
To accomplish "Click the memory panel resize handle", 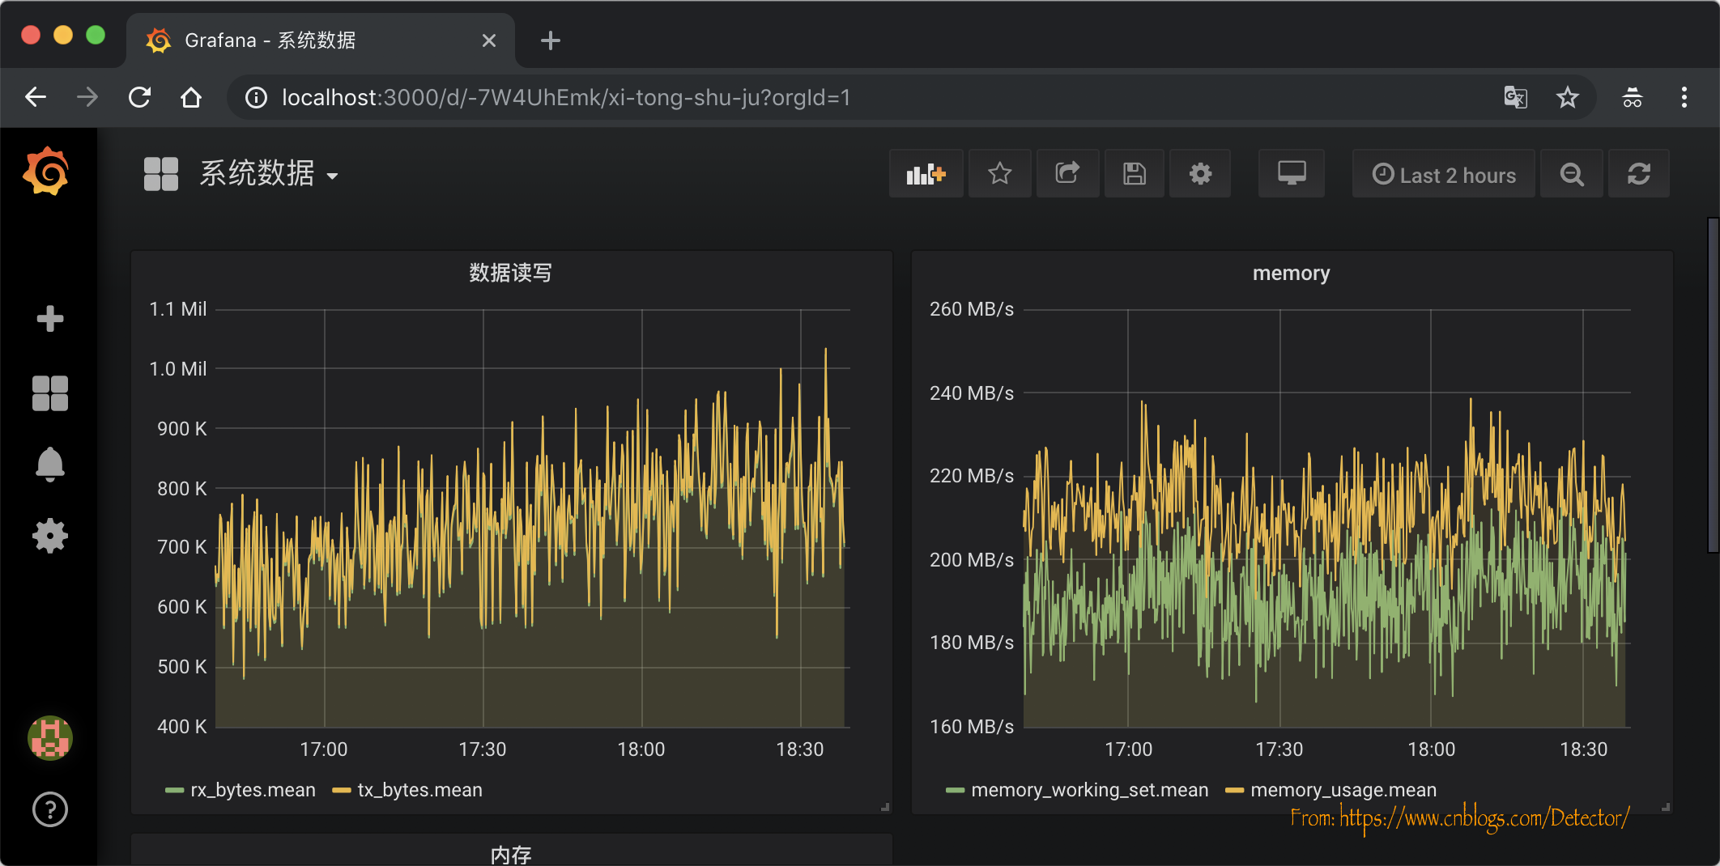I will pyautogui.click(x=1666, y=807).
